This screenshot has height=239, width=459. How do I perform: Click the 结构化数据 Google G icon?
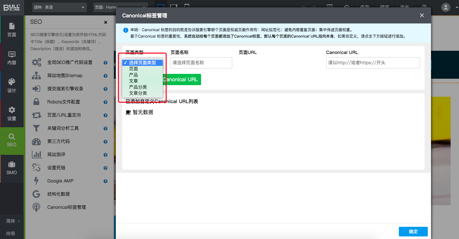pos(36,194)
